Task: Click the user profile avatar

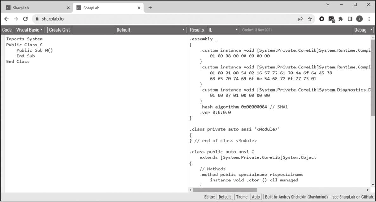Action: point(359,19)
